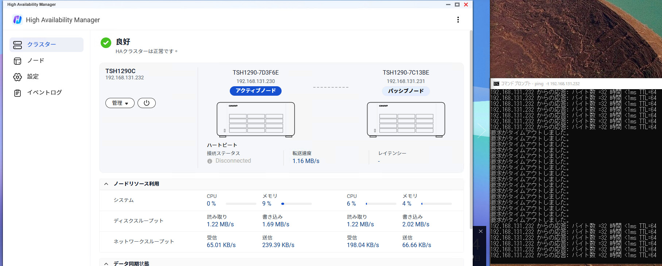Click the HAクラスターは正常です status message
This screenshot has height=266, width=662.
click(147, 51)
